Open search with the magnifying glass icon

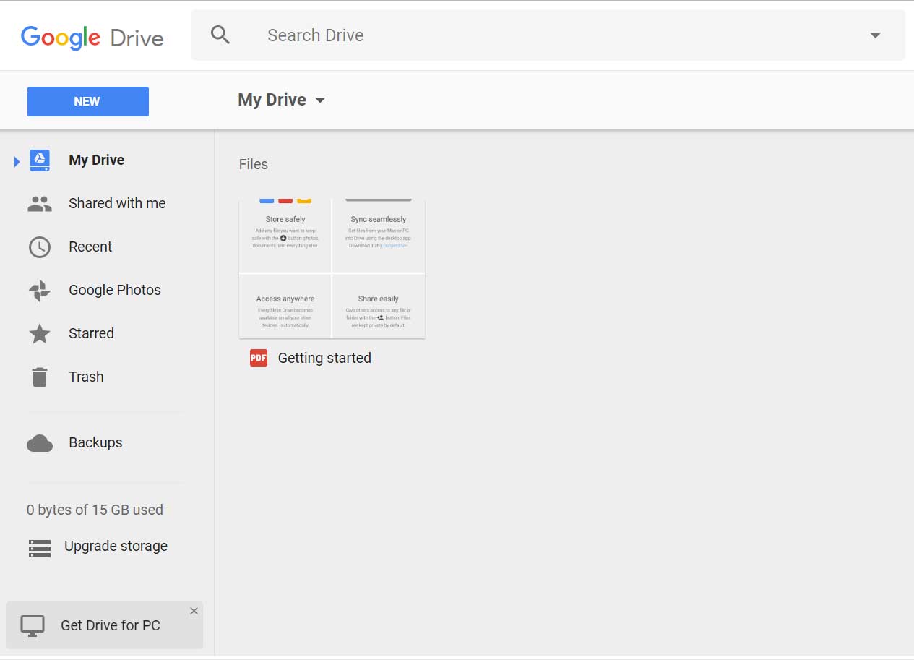[220, 34]
